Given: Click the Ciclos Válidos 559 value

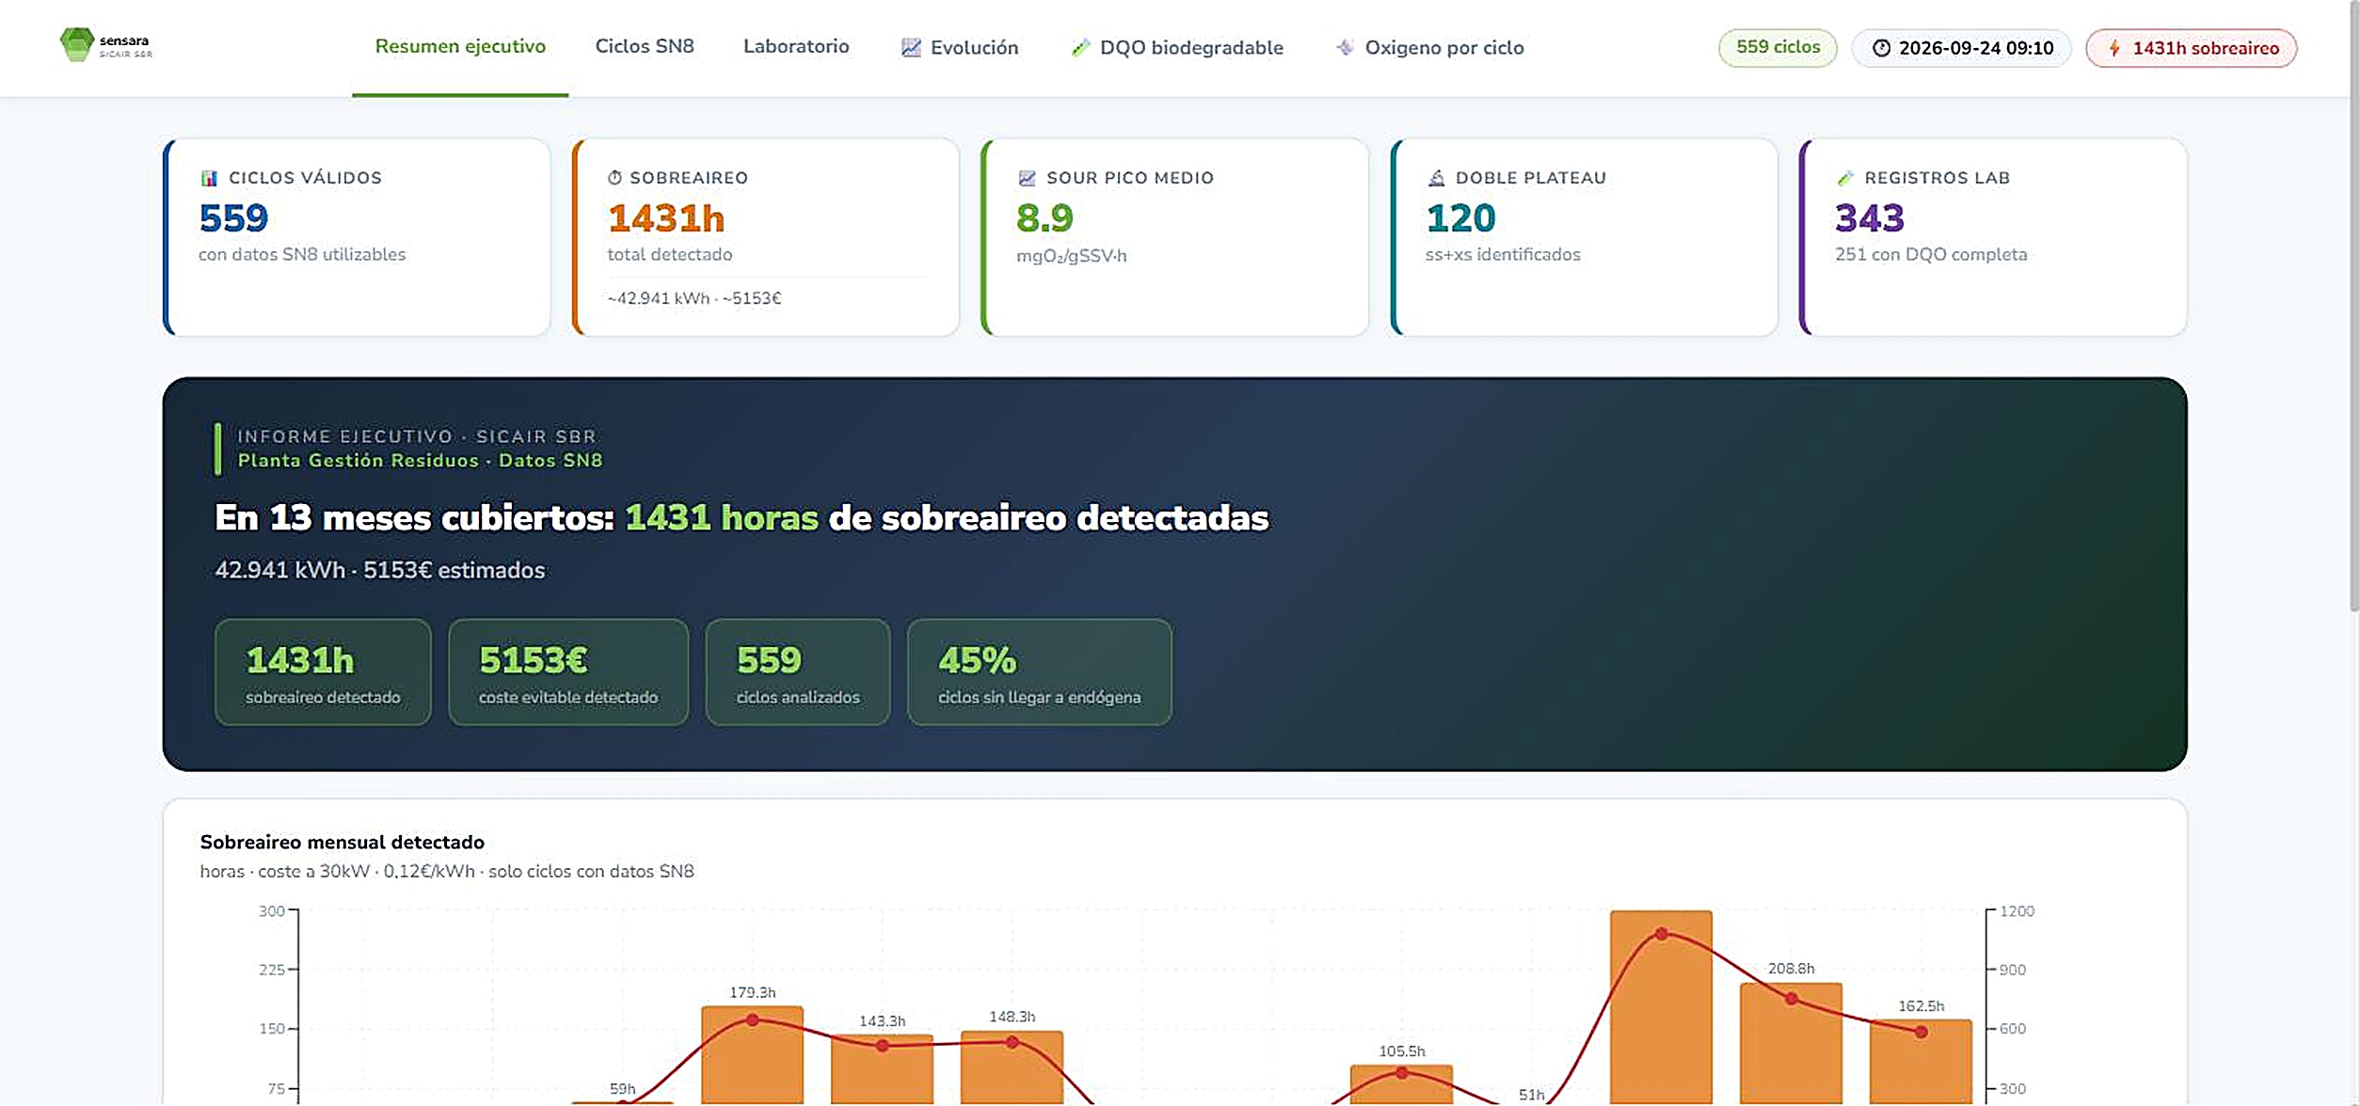Looking at the screenshot, I should [233, 218].
